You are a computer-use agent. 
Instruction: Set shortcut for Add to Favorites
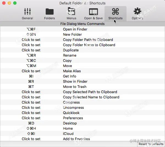pos(31,139)
